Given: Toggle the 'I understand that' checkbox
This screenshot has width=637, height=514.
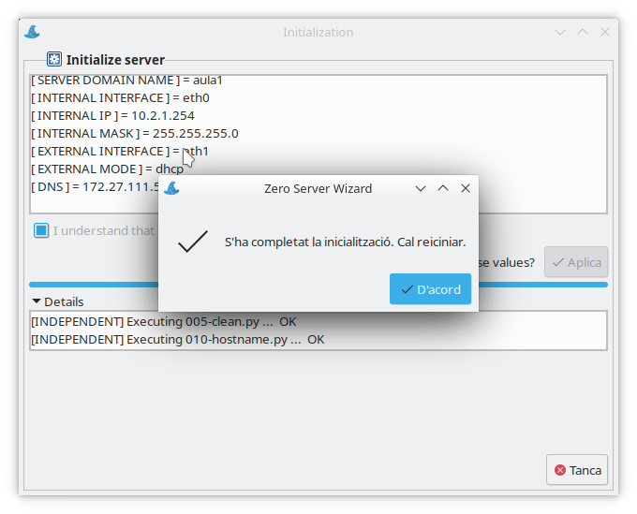Looking at the screenshot, I should [41, 230].
